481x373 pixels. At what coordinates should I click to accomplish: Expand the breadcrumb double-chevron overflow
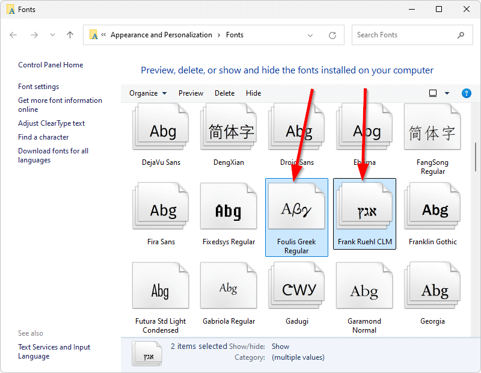pyautogui.click(x=103, y=35)
